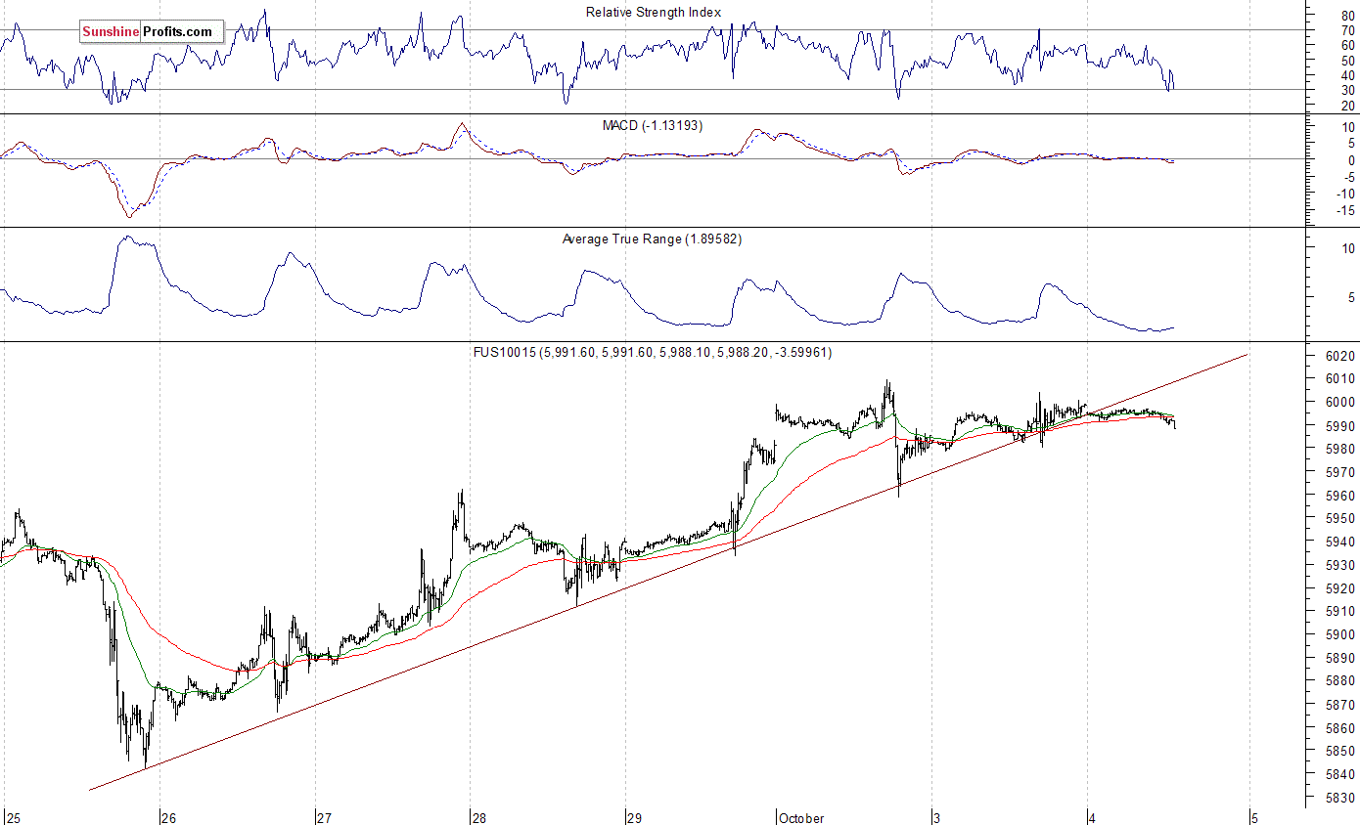Click the ATR axis value 10
Image resolution: width=1360 pixels, height=825 pixels.
[1348, 248]
